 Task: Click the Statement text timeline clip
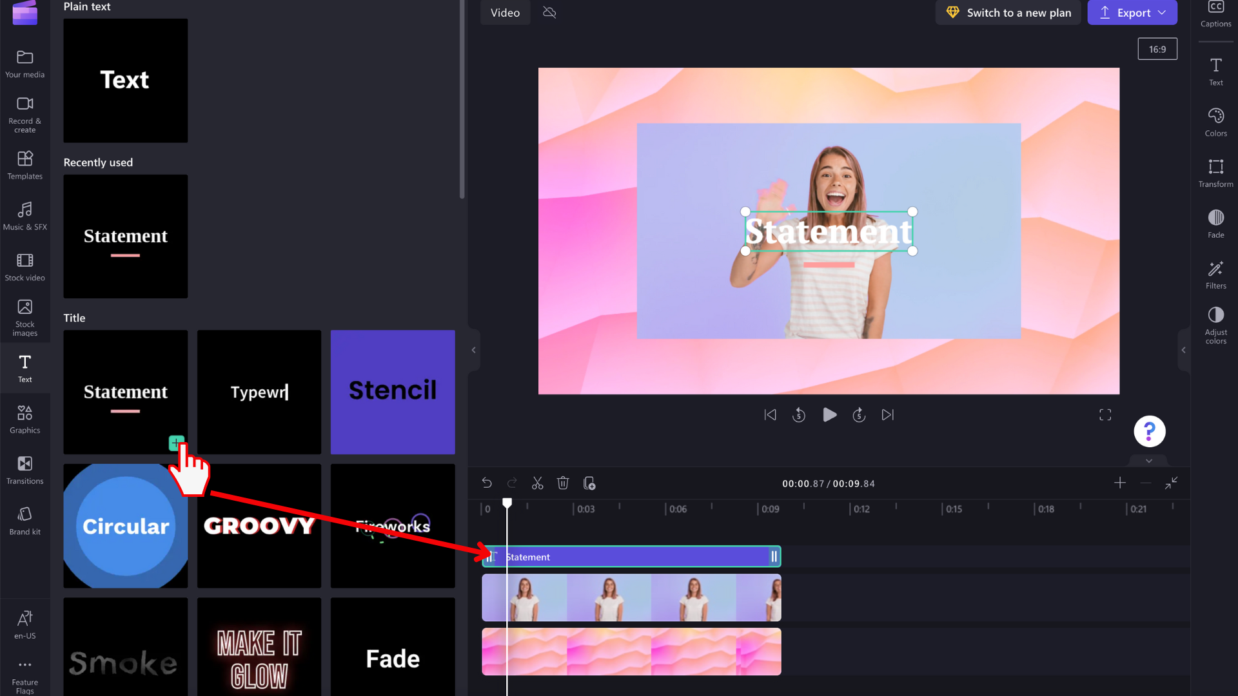coord(632,557)
